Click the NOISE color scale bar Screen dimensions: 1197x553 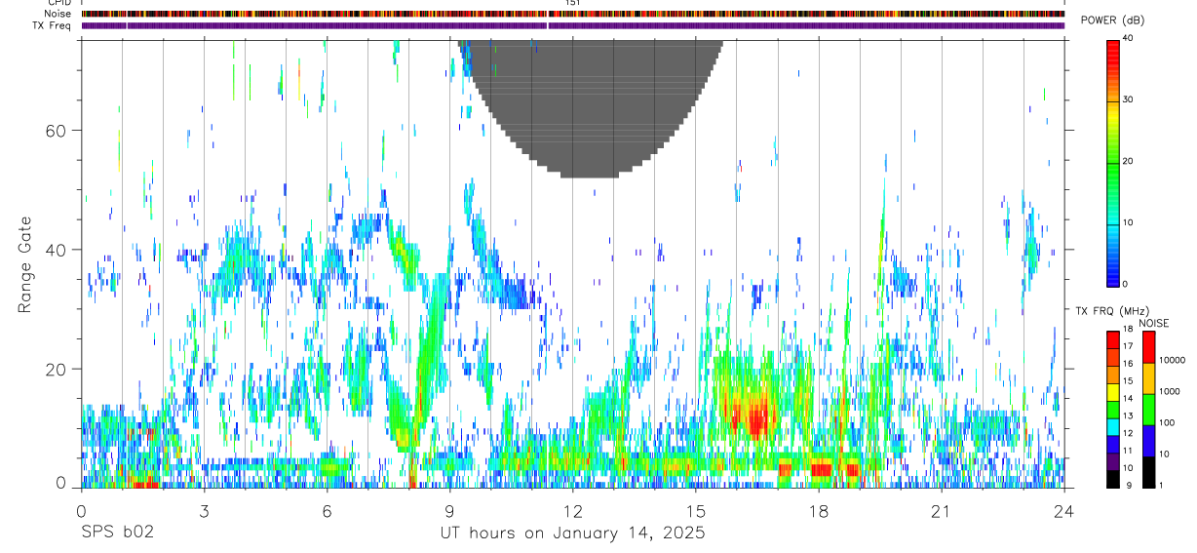(1148, 409)
